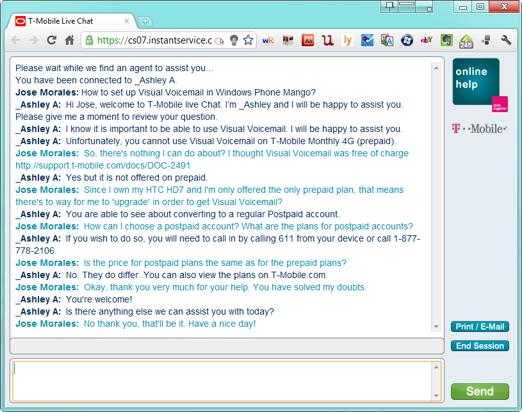This screenshot has height=412, width=522.
Task: Open the Evernote elephant extension
Action: [x=446, y=40]
